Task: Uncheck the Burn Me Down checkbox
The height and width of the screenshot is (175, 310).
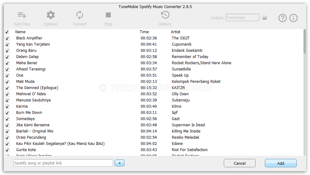Action: pyautogui.click(x=7, y=113)
